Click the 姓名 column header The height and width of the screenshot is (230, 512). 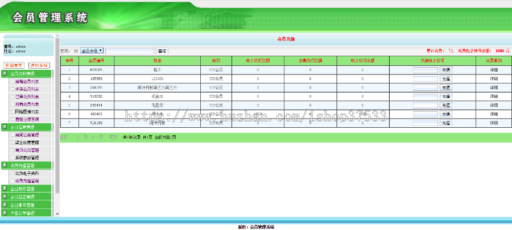(x=157, y=61)
